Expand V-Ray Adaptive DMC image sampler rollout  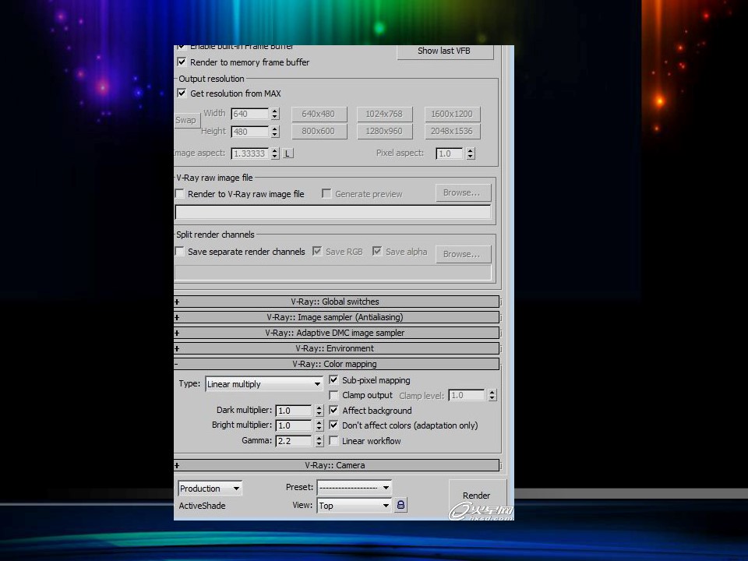coord(337,333)
